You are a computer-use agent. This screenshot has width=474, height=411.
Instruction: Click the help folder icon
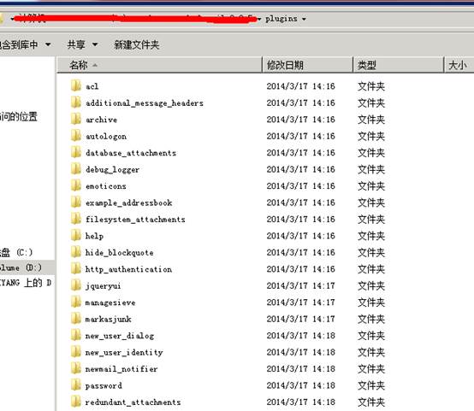tap(76, 236)
